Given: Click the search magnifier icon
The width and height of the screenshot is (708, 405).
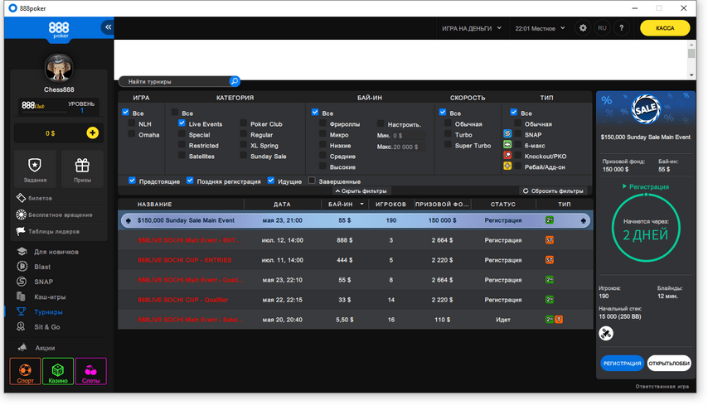Looking at the screenshot, I should pos(235,81).
